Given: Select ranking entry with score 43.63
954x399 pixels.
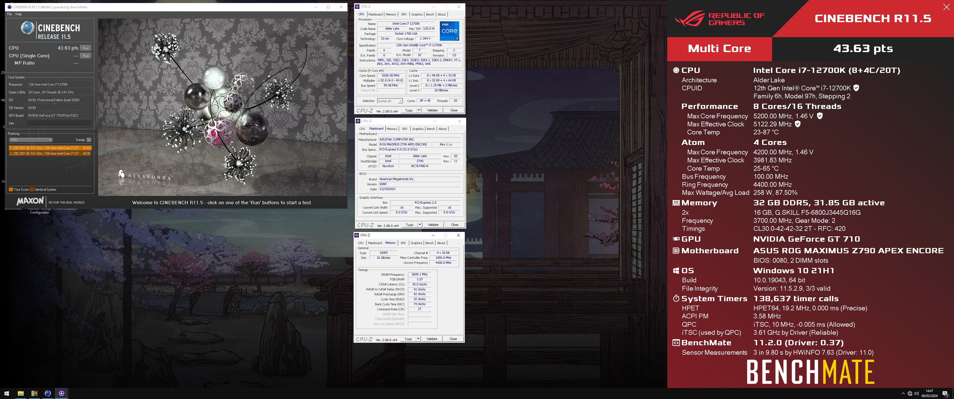Looking at the screenshot, I should pyautogui.click(x=50, y=148).
